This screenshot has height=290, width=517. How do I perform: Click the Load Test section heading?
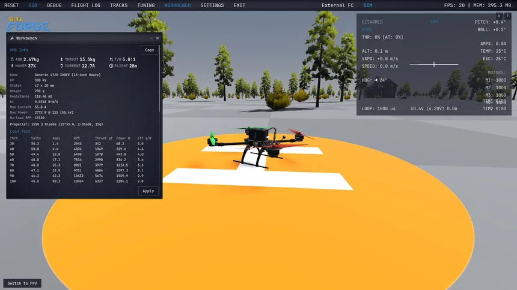20,131
